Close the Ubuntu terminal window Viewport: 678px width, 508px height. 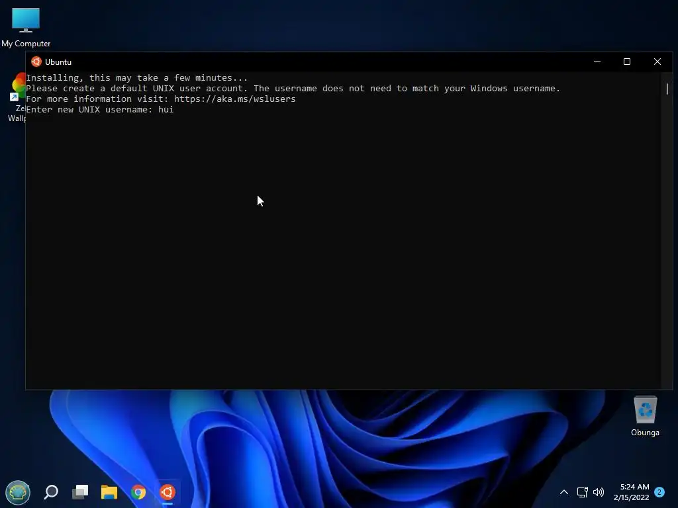click(x=657, y=62)
